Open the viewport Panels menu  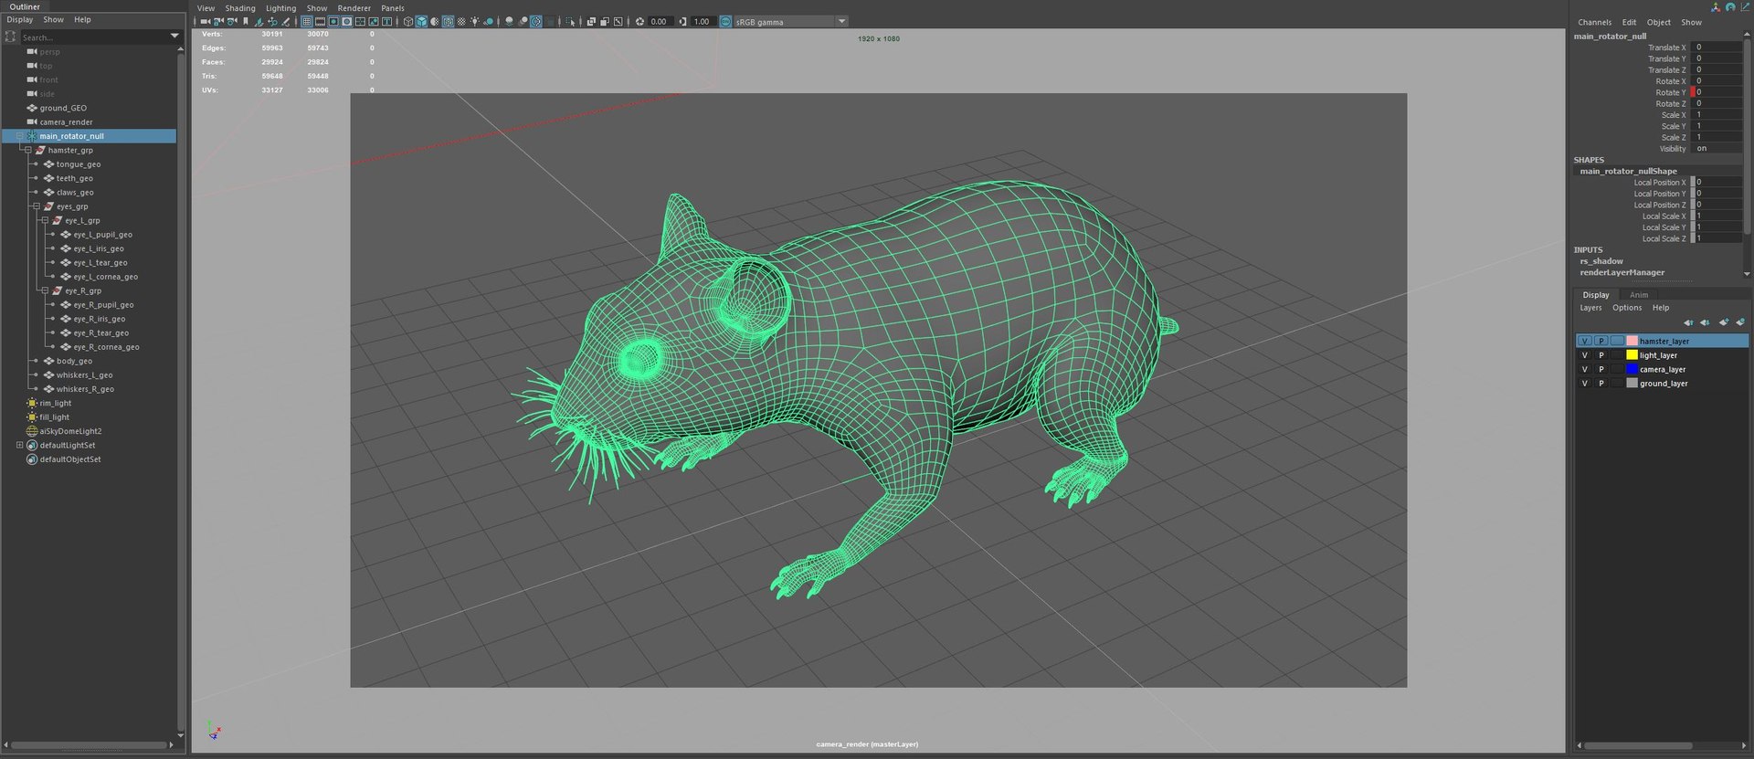(393, 8)
